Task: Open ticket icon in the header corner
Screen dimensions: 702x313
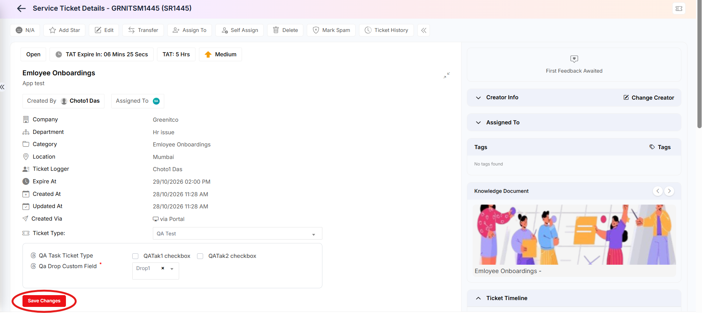Action: [x=679, y=8]
